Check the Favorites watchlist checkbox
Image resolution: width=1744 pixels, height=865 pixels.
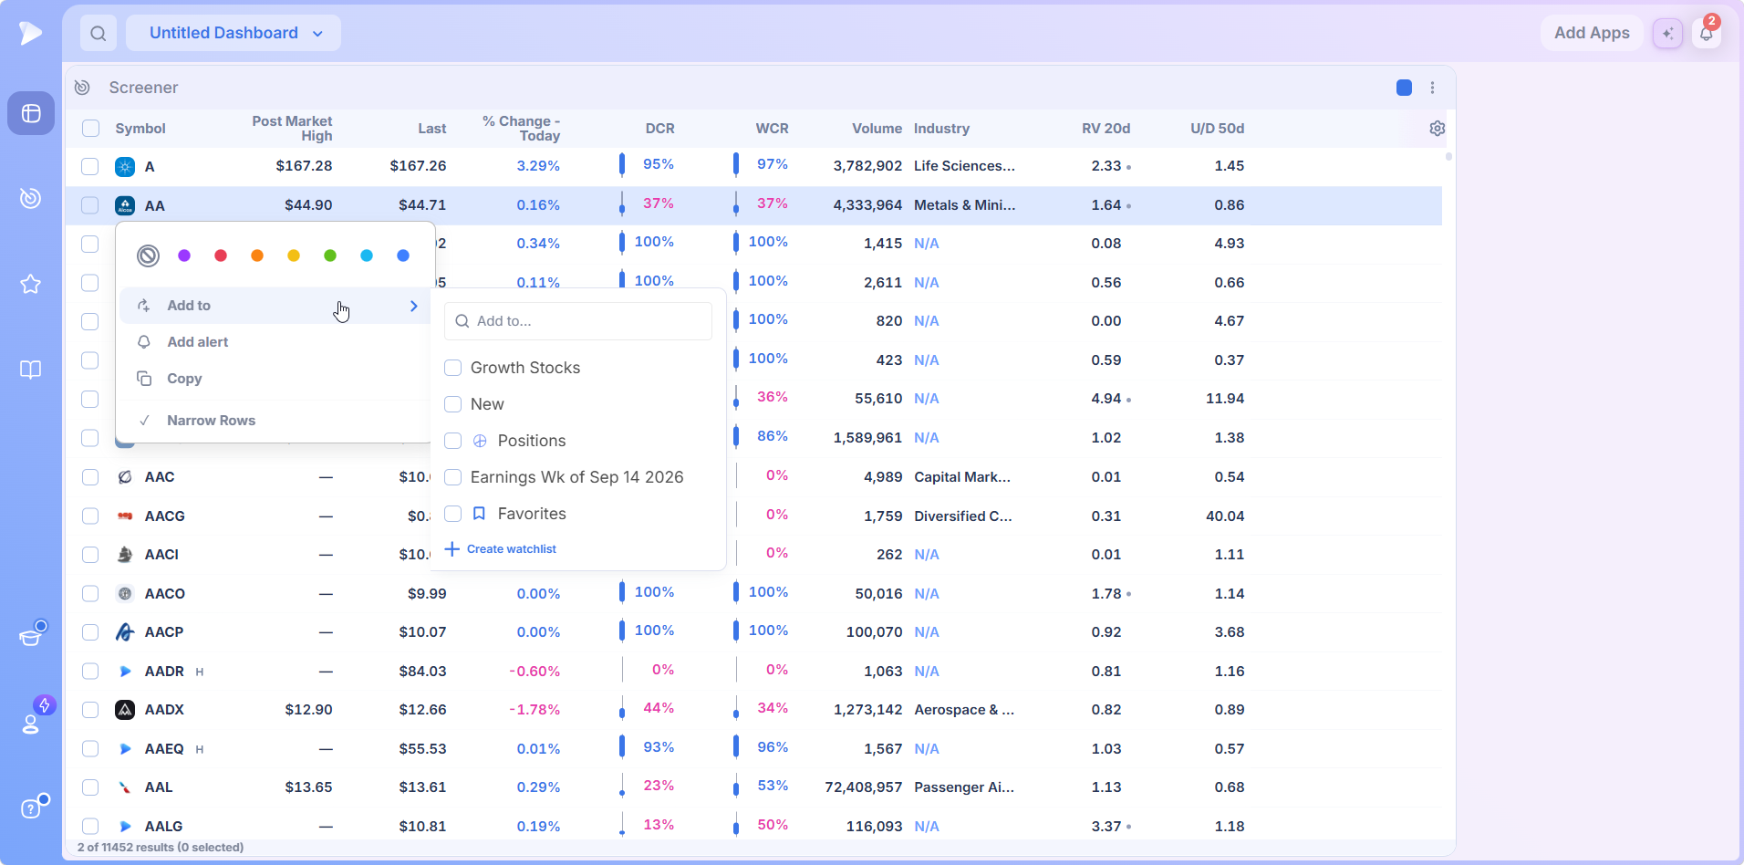click(x=452, y=514)
